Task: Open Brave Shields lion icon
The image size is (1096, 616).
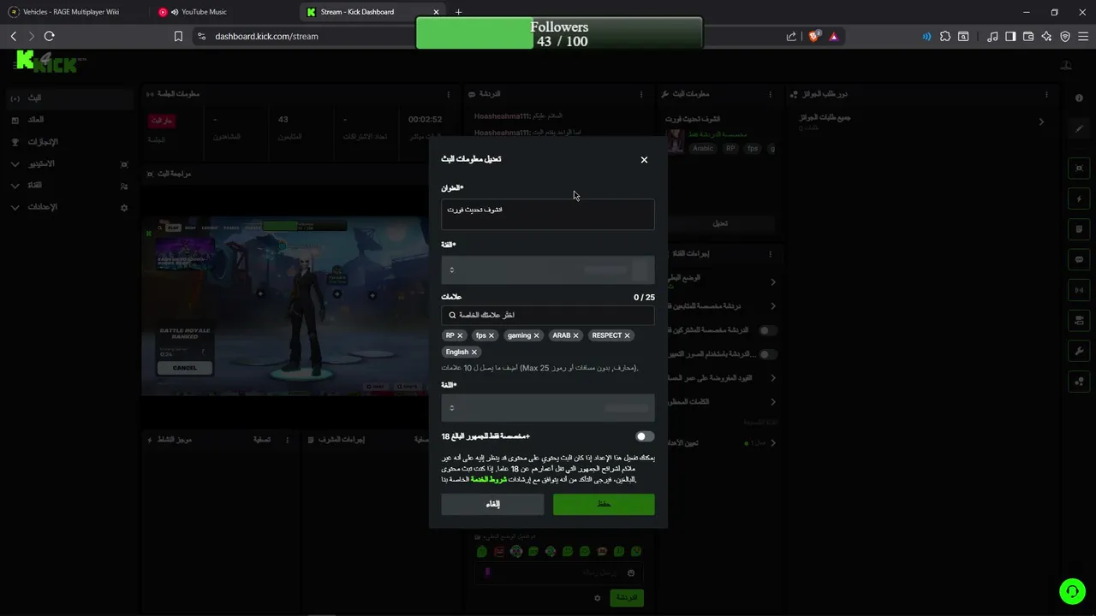Action: (814, 36)
